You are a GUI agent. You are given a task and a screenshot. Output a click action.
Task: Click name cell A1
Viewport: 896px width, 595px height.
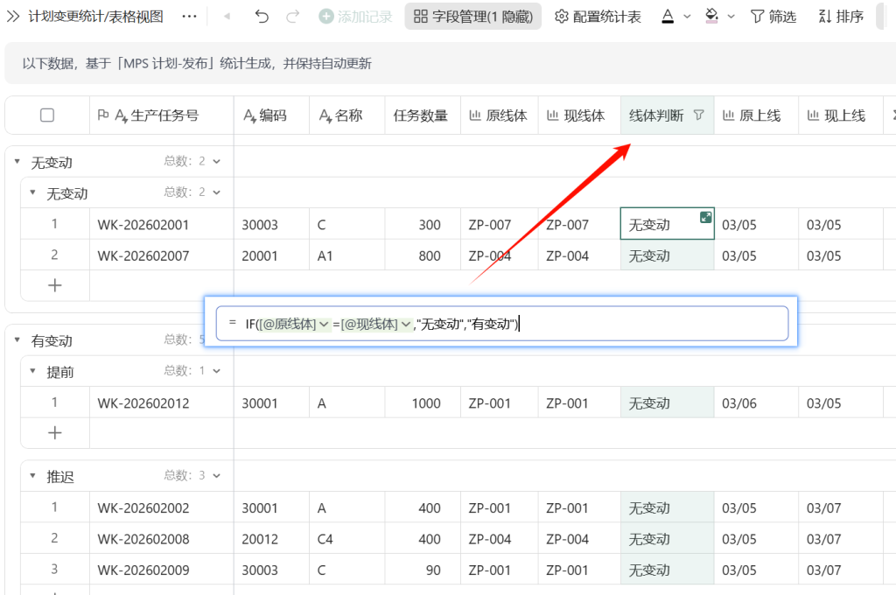tap(346, 255)
